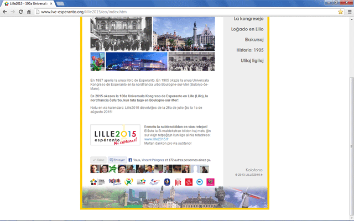Click the red square partner logo

pyautogui.click(x=189, y=182)
